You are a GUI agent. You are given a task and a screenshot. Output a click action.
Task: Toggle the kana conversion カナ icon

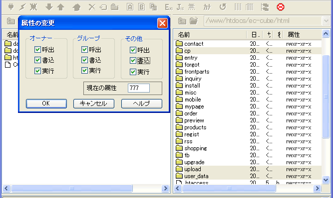[x=207, y=7]
